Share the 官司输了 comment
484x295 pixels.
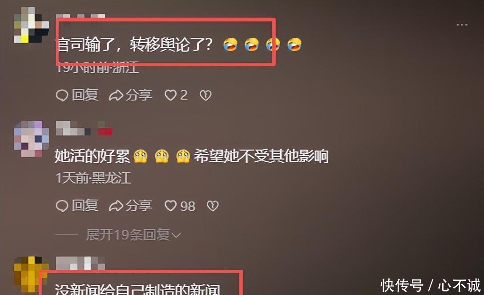click(x=131, y=95)
